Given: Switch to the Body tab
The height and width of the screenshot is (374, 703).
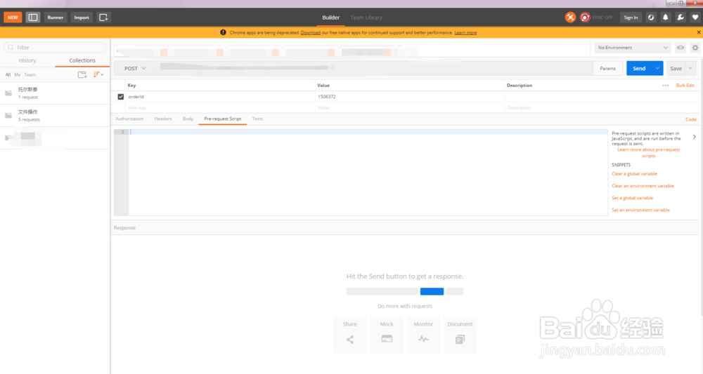Looking at the screenshot, I should pos(188,119).
